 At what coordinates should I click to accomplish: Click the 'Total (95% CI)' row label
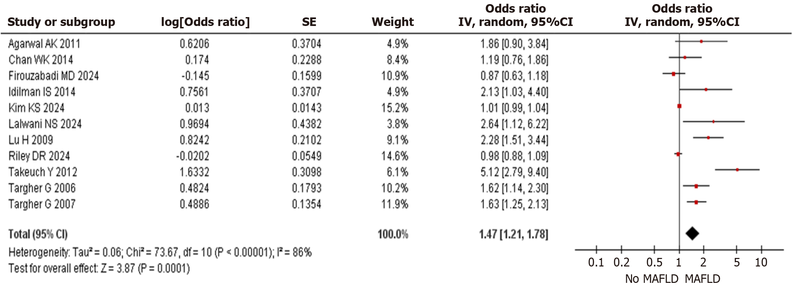coord(38,234)
